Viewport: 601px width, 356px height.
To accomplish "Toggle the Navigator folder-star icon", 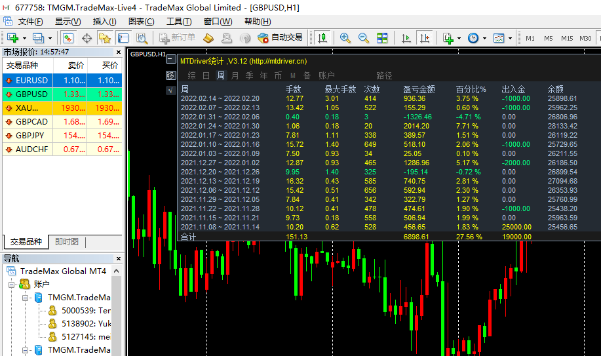I will coord(105,38).
